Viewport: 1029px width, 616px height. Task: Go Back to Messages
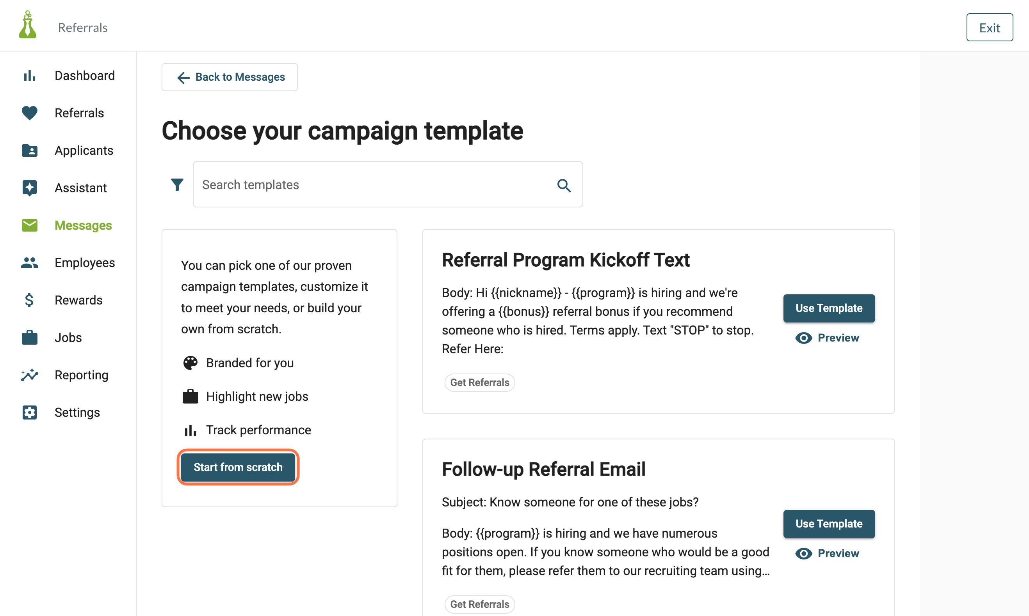tap(230, 77)
